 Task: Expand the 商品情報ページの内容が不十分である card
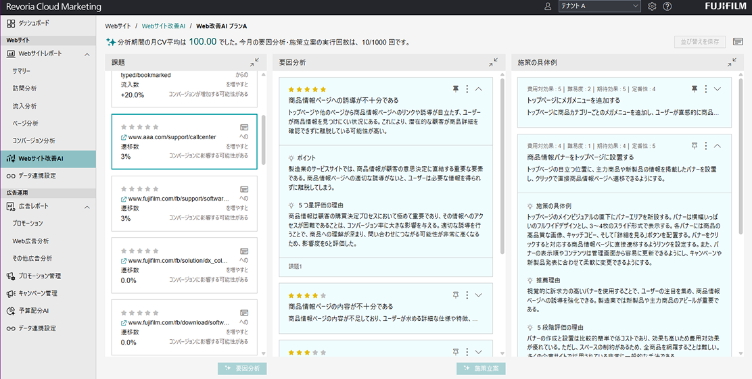(479, 295)
